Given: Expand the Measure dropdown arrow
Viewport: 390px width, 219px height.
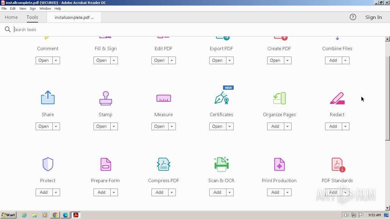Looking at the screenshot, I should point(172,126).
